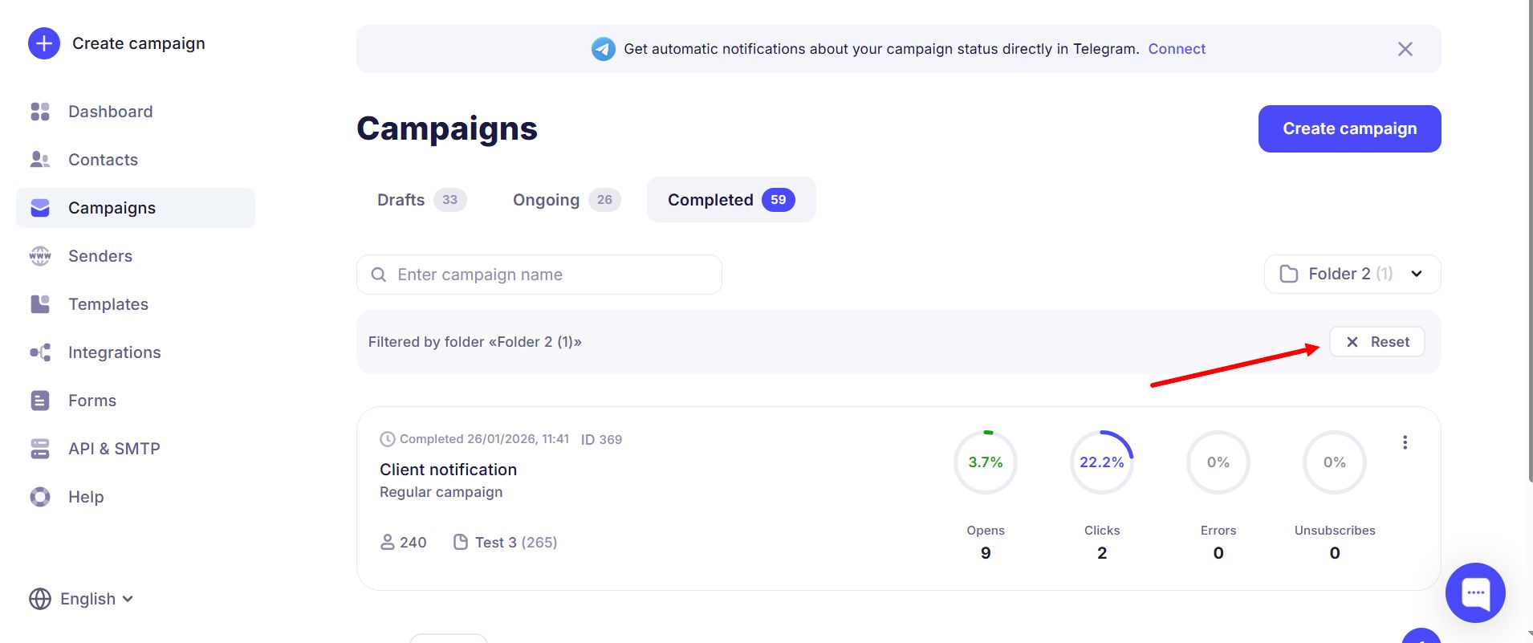The image size is (1533, 643).
Task: Open the Help section
Action: click(85, 497)
